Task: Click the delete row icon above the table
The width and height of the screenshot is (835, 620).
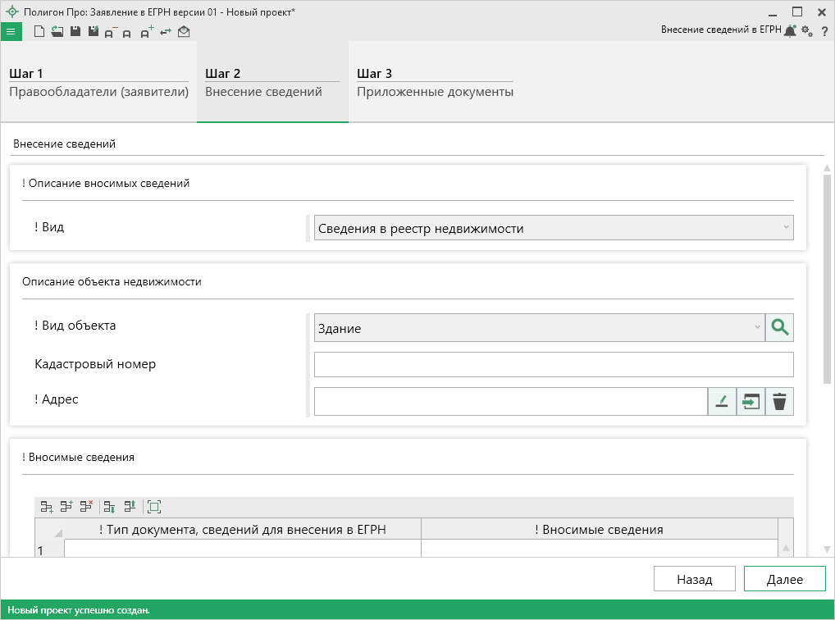Action: point(86,507)
